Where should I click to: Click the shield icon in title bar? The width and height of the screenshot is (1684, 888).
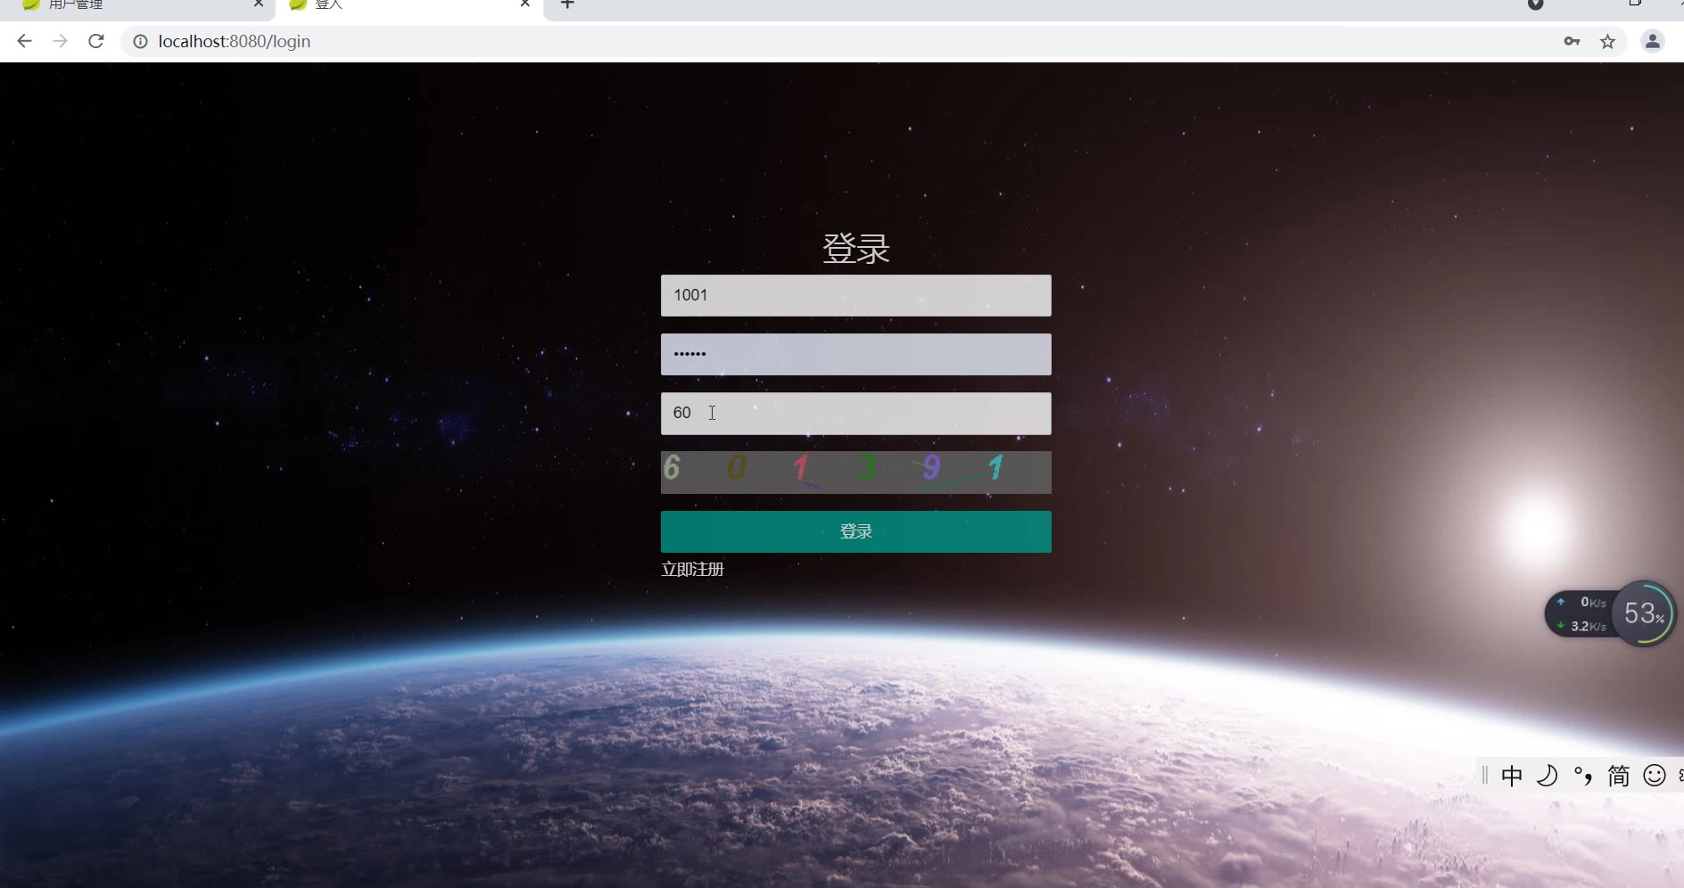tap(1535, 4)
